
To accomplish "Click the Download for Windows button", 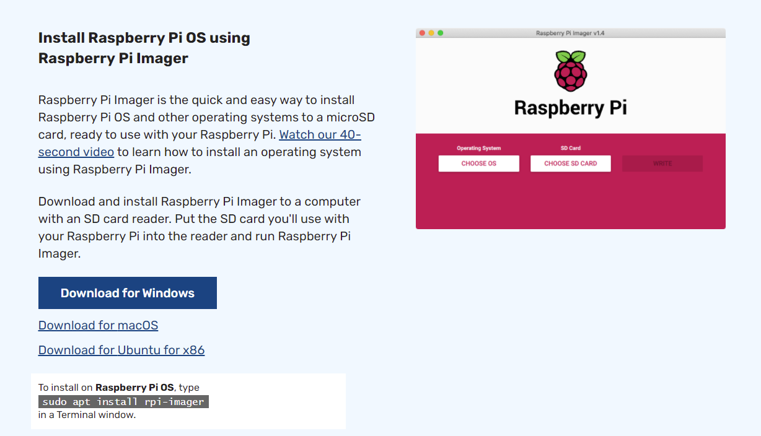I will [128, 293].
